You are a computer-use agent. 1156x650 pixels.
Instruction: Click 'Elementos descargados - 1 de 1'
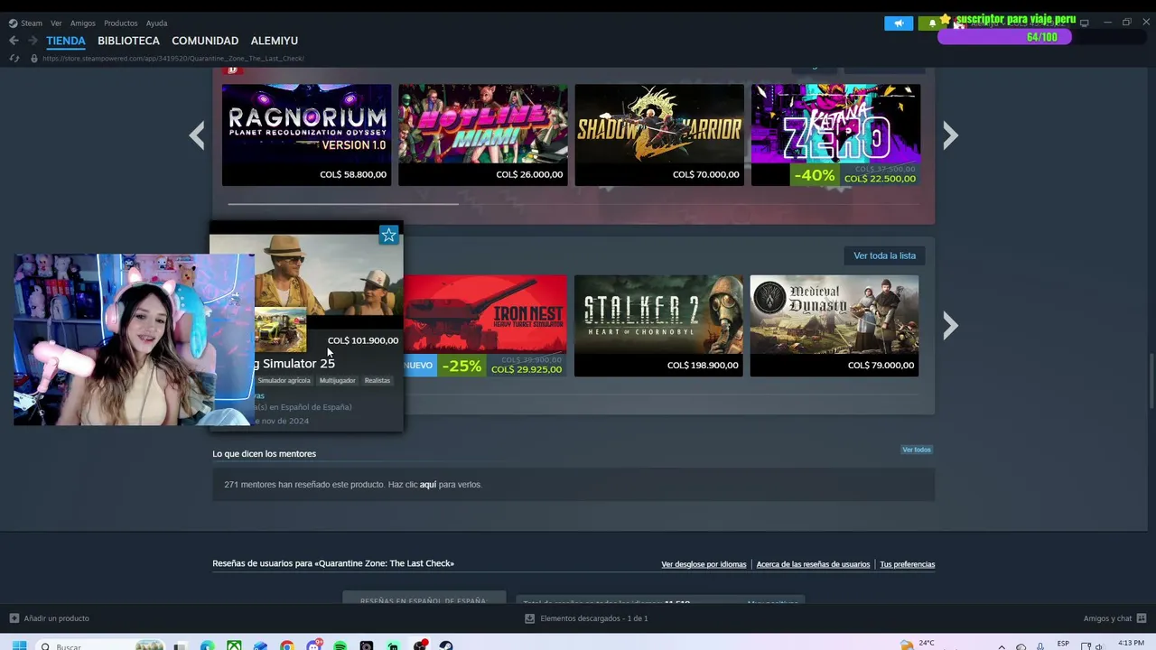click(594, 618)
